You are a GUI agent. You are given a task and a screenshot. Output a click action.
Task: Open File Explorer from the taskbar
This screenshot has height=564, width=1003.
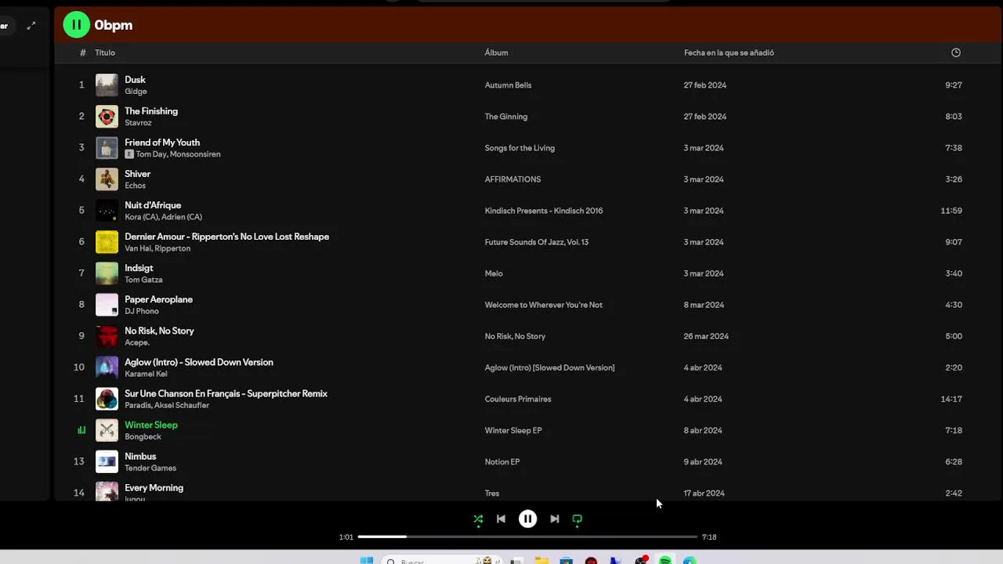[541, 560]
